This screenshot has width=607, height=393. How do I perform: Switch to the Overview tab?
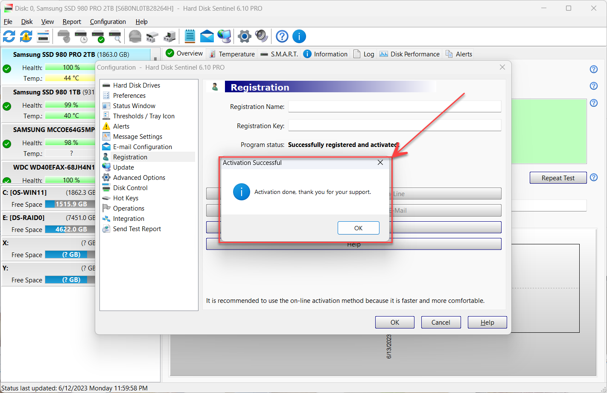coord(184,53)
